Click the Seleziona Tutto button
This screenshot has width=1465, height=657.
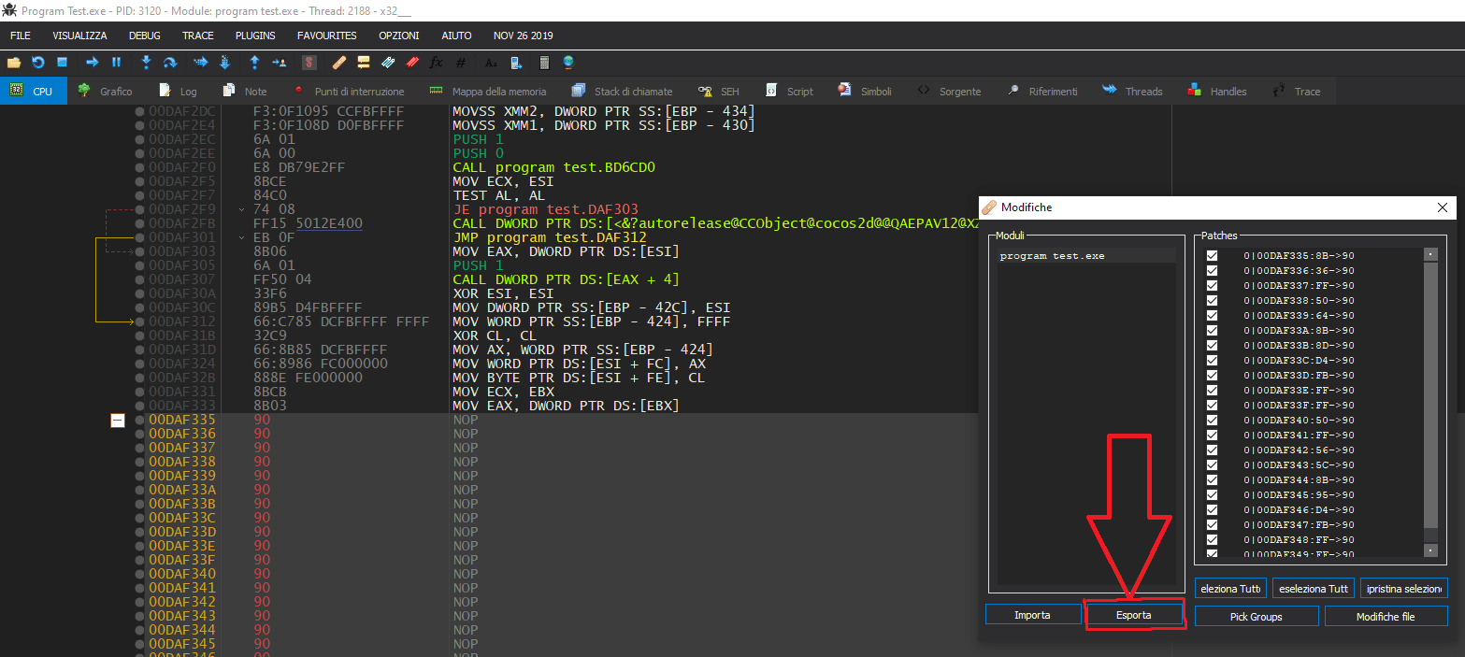1231,588
